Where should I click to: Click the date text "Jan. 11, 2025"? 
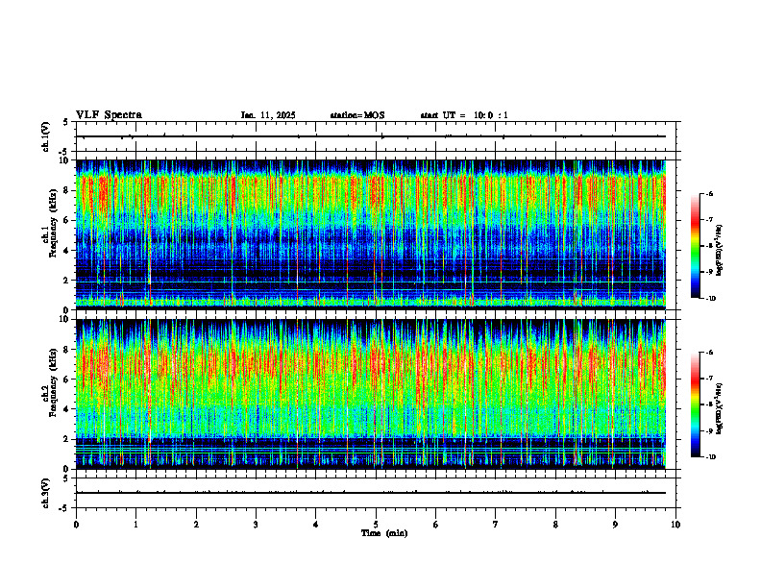[268, 115]
